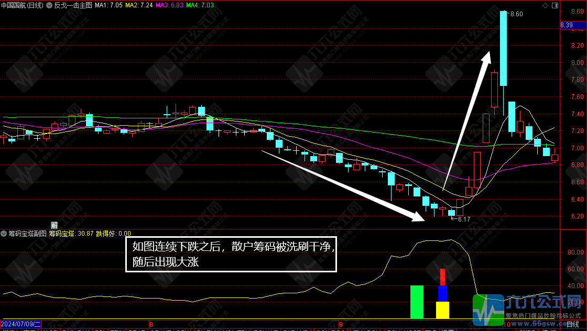
Task: Click the green signal bar in sub-chart
Action: 417,302
